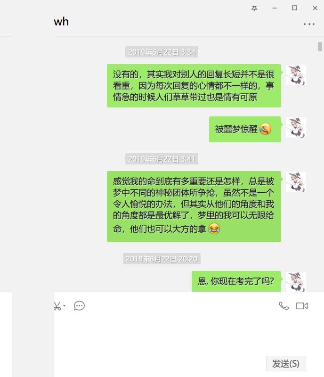Select the message starting with 感觉我的命

coord(194,206)
